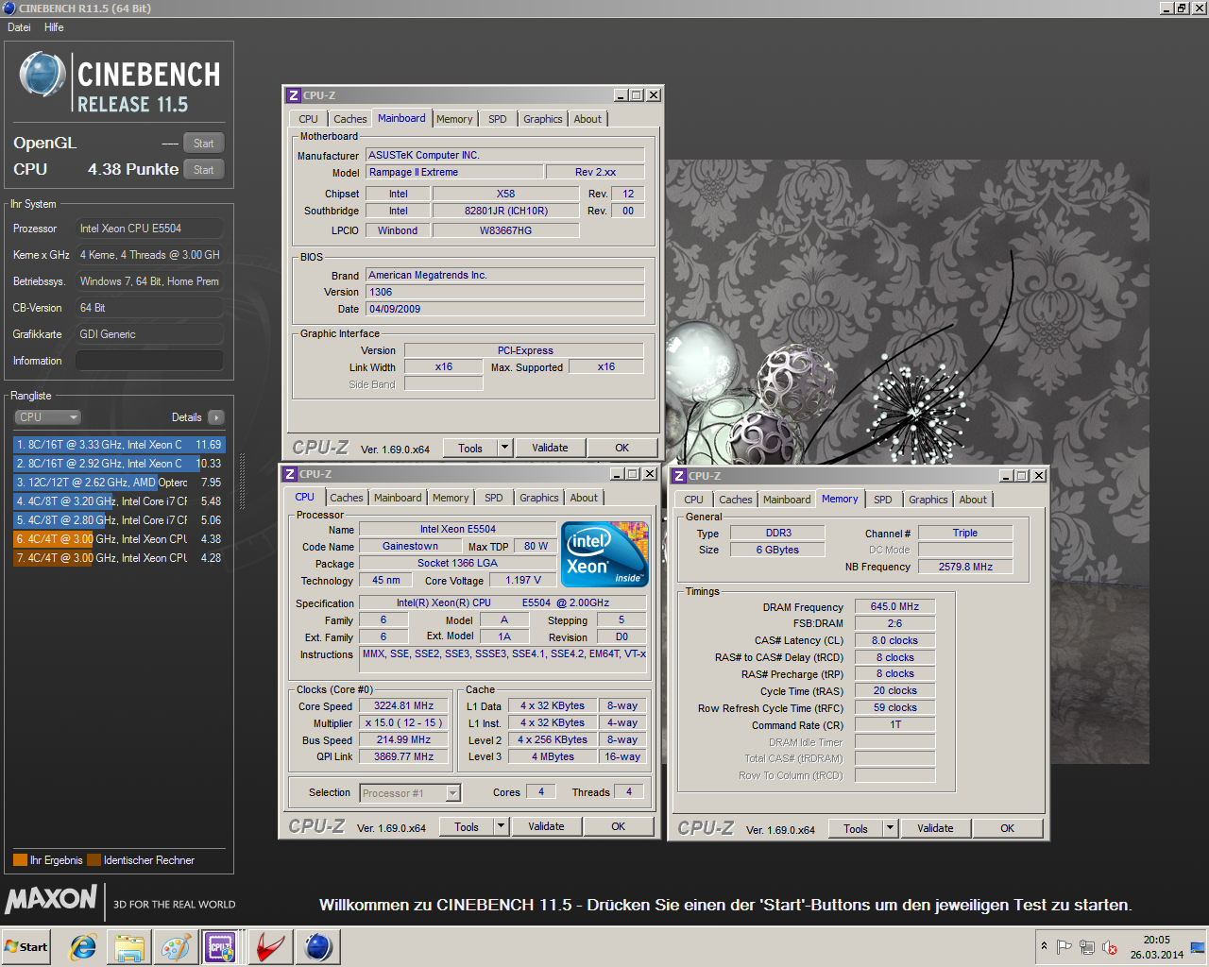Click the Core Speed value 3224.81 MHz
Viewport: 1209px width, 967px height.
pos(403,706)
